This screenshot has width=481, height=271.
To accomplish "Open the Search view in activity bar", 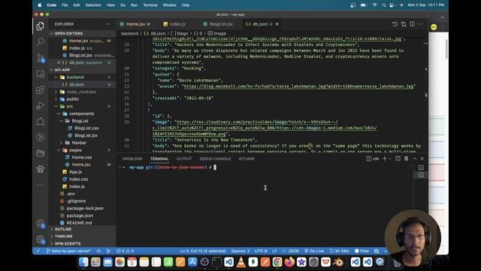I will tap(40, 41).
